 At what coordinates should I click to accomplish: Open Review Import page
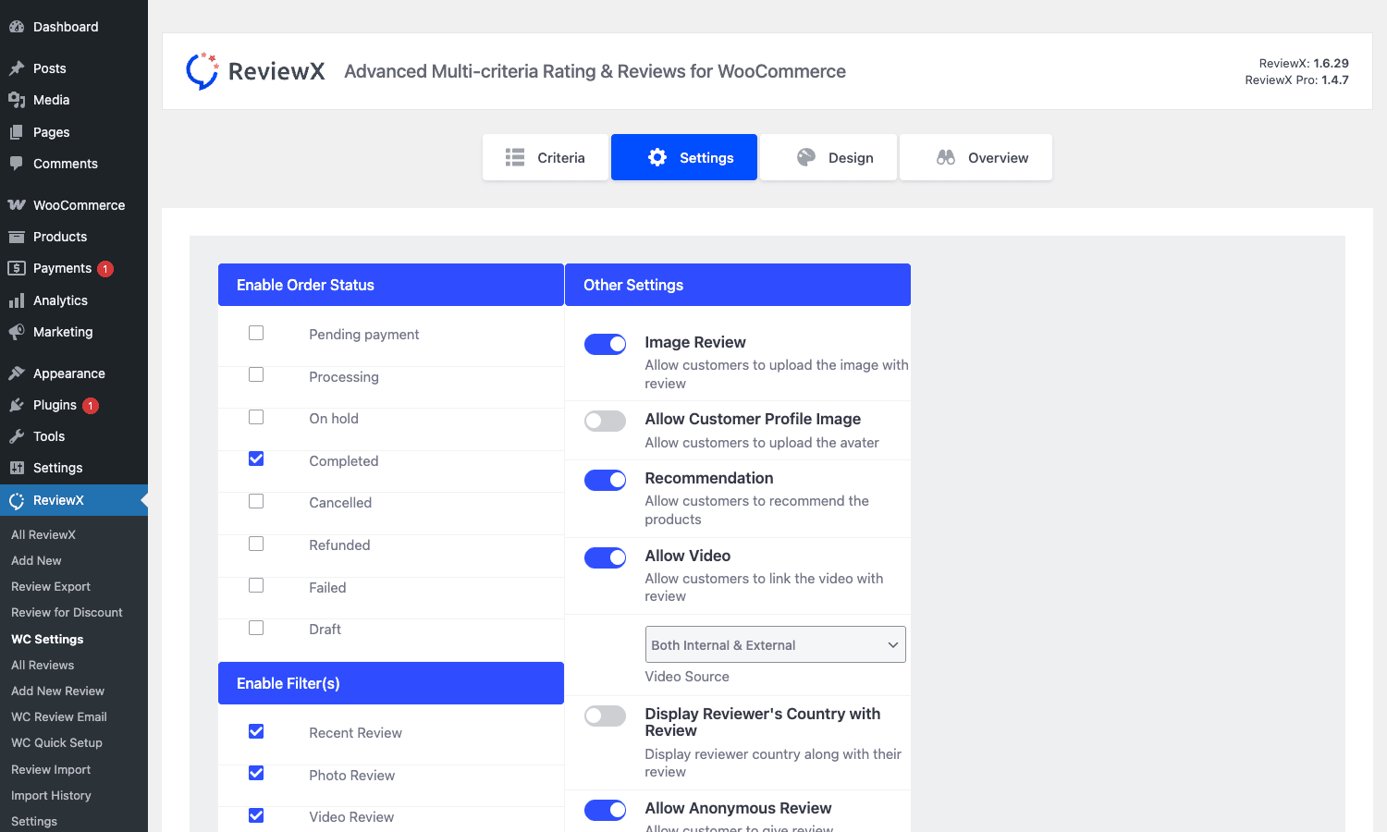coord(51,769)
